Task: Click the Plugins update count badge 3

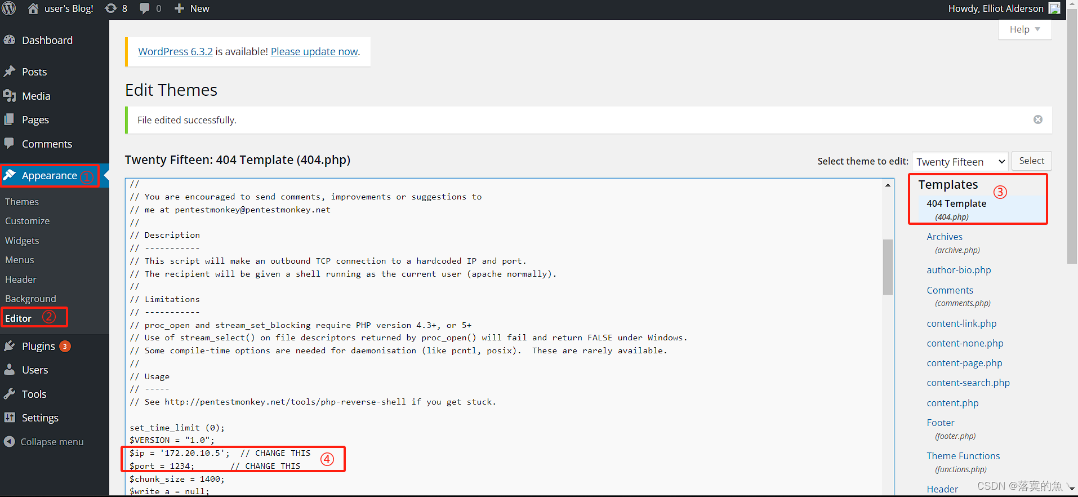Action: 65,346
